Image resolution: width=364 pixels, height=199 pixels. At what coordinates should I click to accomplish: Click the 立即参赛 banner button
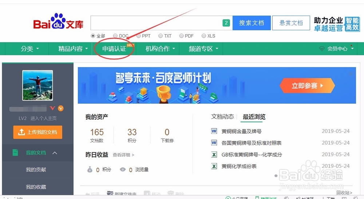(307, 85)
